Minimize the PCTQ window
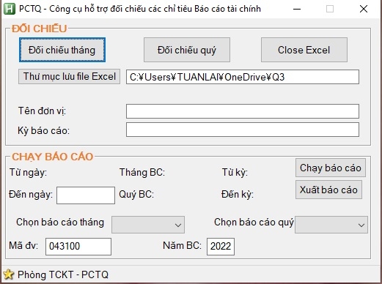This screenshot has height=284, width=382. [x=297, y=9]
